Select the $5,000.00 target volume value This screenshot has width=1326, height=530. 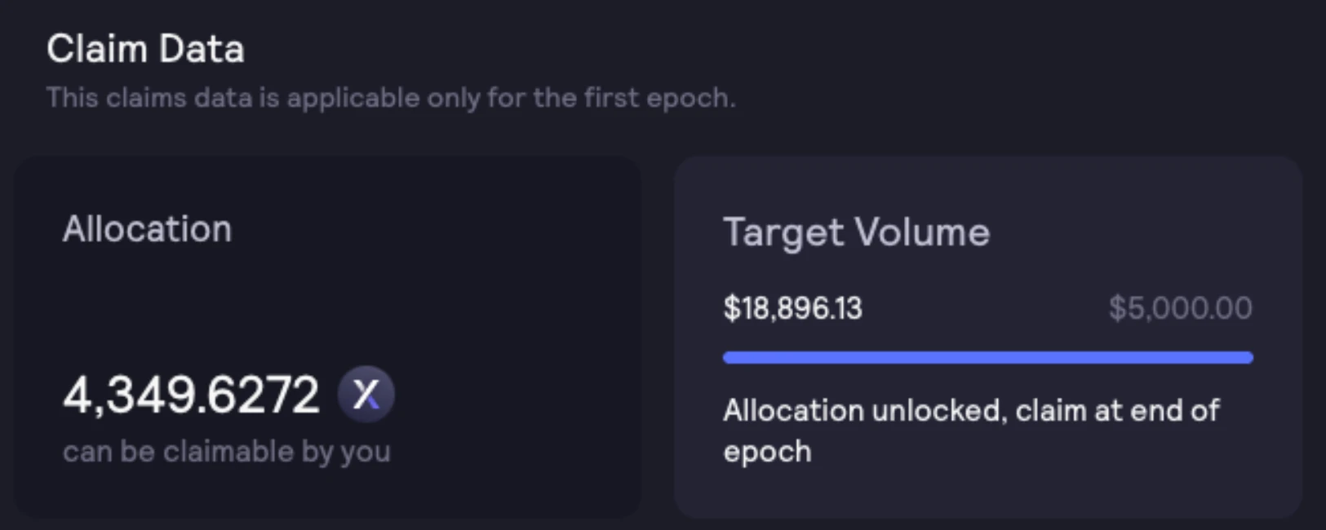(1180, 308)
